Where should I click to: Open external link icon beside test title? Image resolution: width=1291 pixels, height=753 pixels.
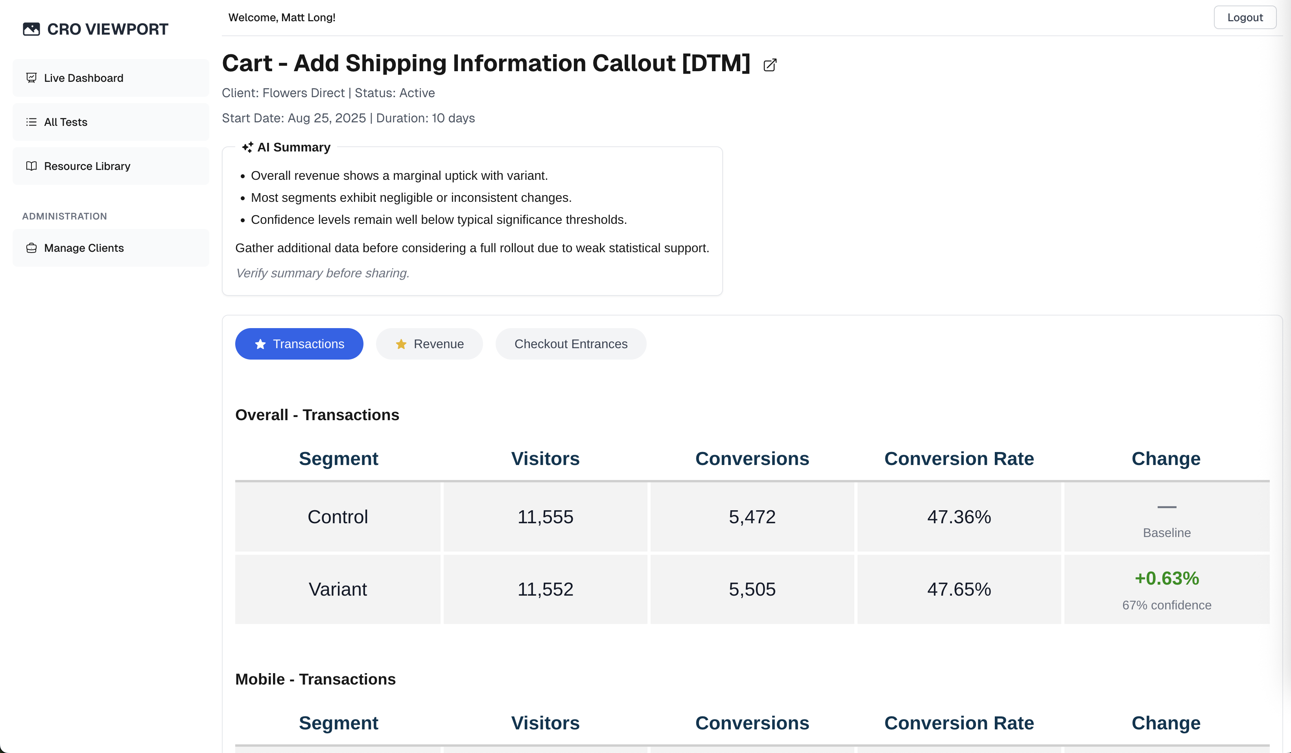pos(769,65)
